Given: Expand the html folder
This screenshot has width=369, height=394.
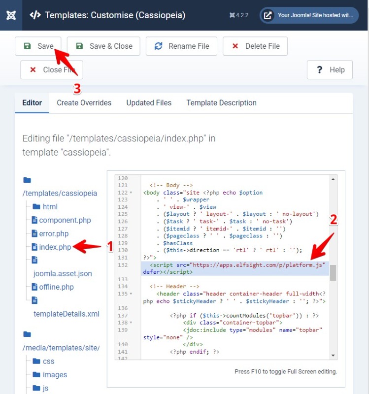Looking at the screenshot, I should pos(50,207).
